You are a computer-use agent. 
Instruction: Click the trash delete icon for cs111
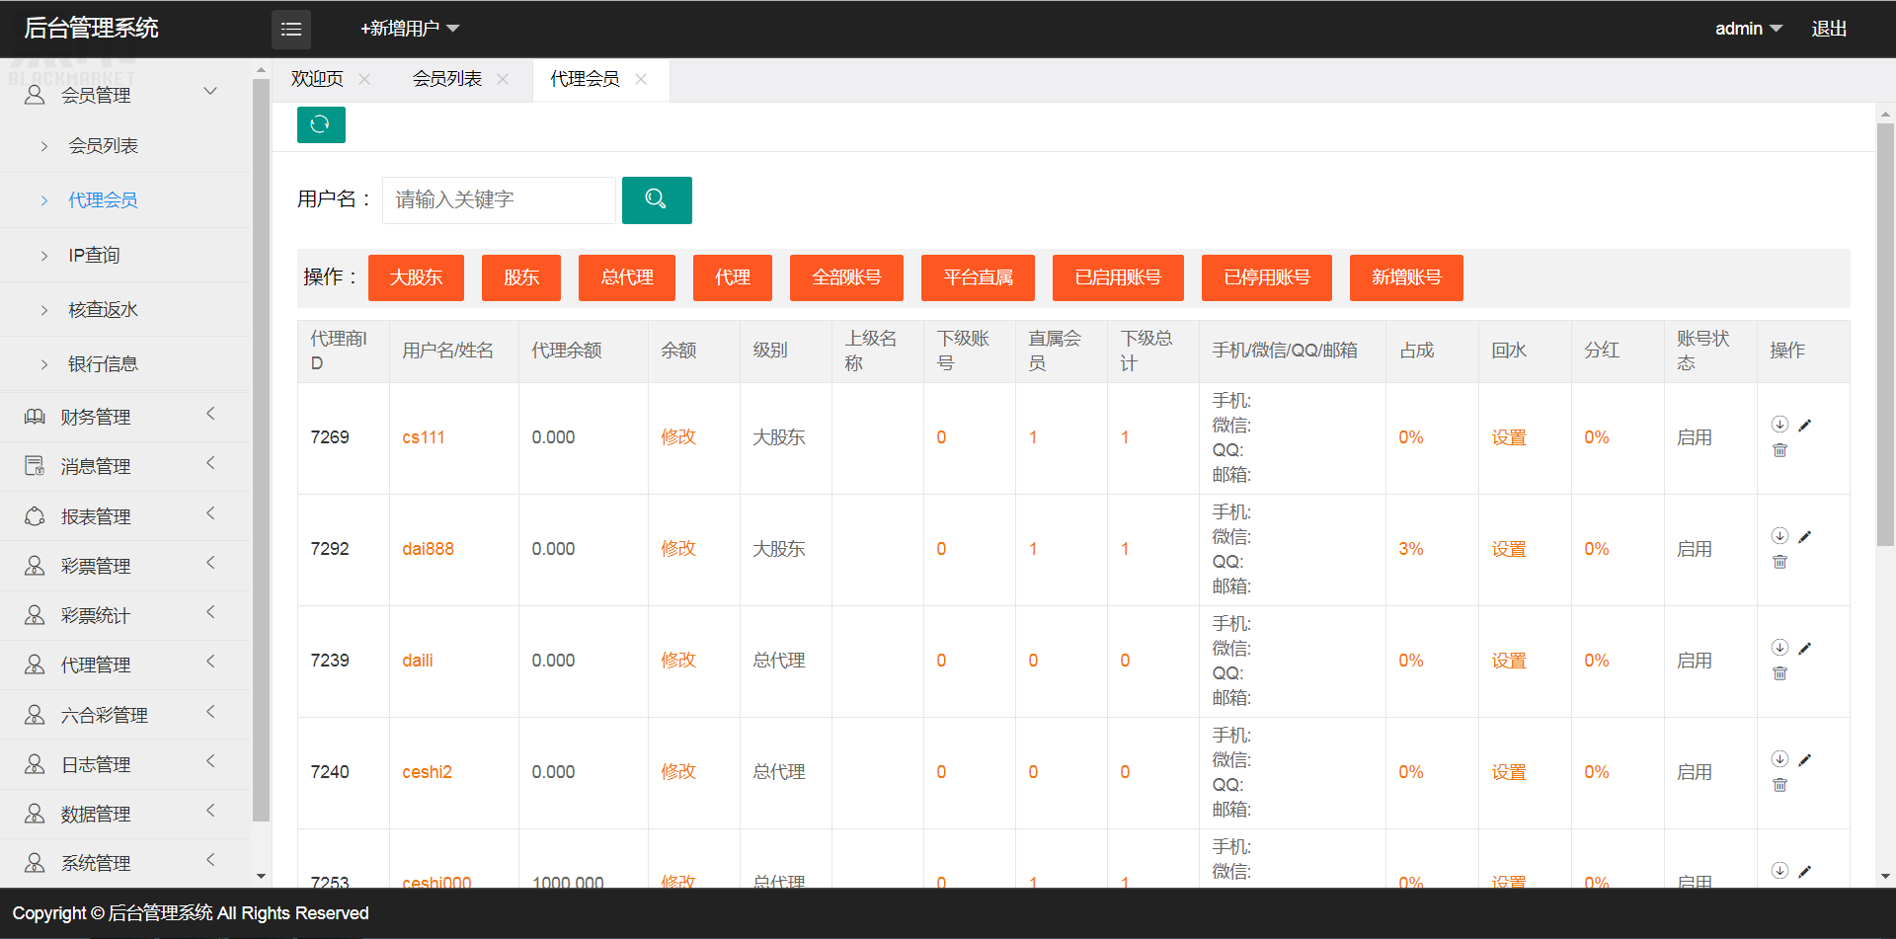[1779, 450]
